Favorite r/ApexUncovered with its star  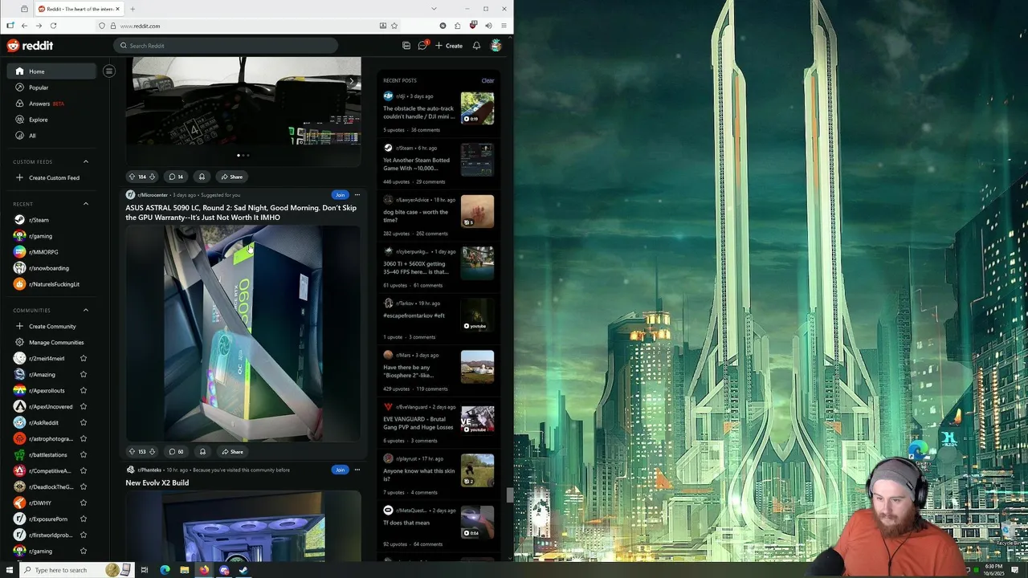click(84, 407)
